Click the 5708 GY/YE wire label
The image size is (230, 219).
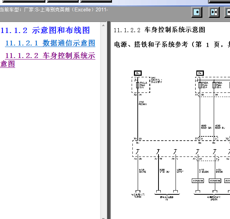point(143,171)
